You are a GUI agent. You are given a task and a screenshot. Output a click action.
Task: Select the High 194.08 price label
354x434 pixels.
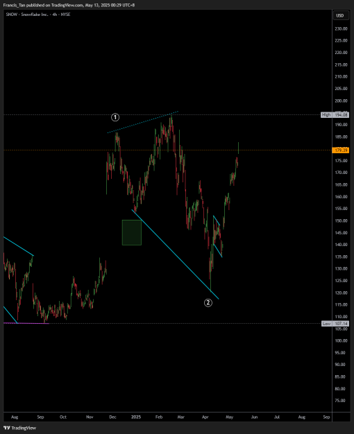(335, 114)
